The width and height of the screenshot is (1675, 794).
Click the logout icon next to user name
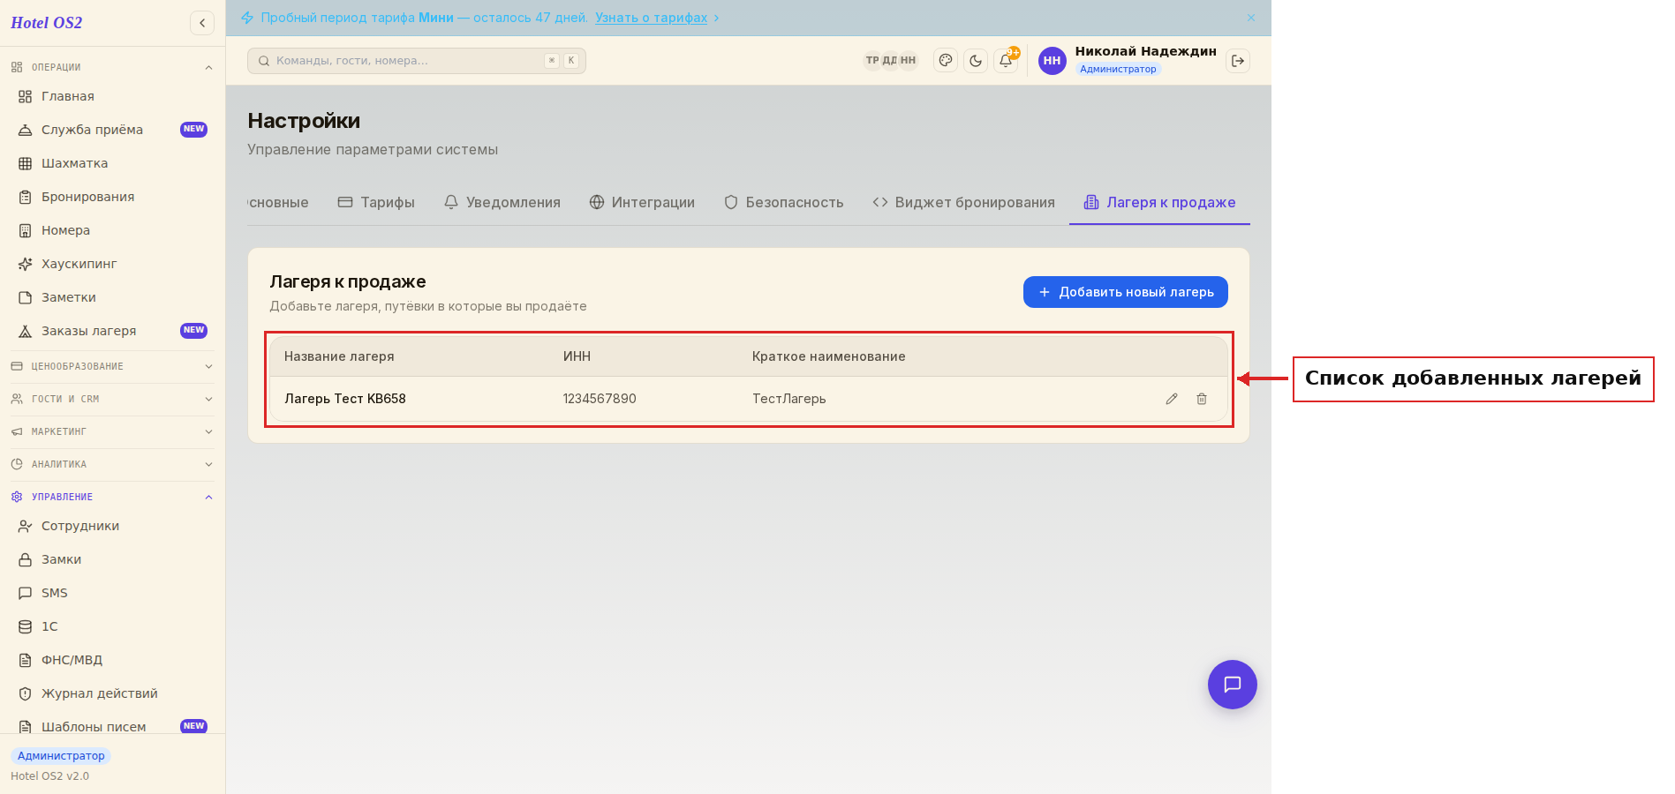(x=1238, y=61)
